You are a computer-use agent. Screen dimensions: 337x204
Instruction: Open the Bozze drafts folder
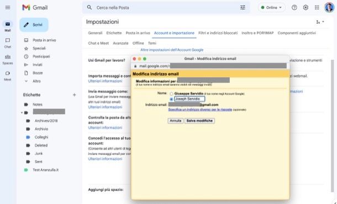38,73
